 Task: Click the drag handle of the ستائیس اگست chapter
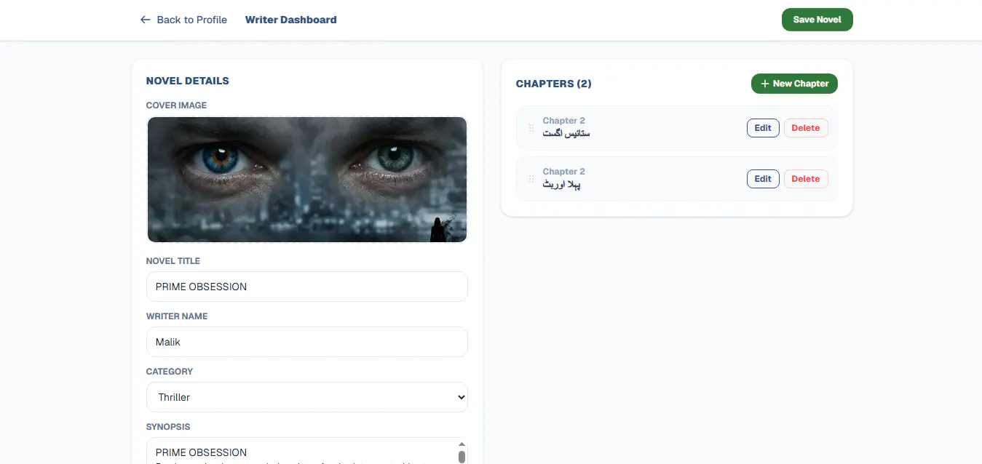point(531,128)
